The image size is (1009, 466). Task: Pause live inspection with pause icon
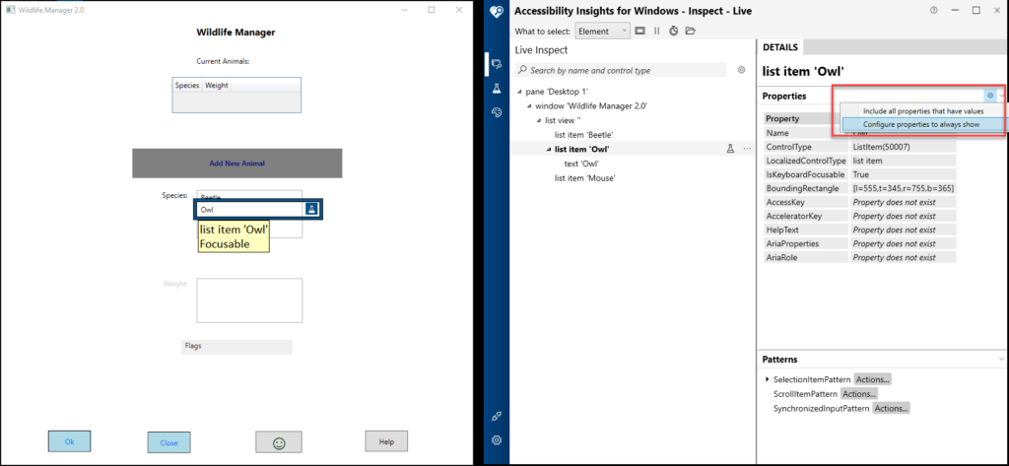coord(657,31)
